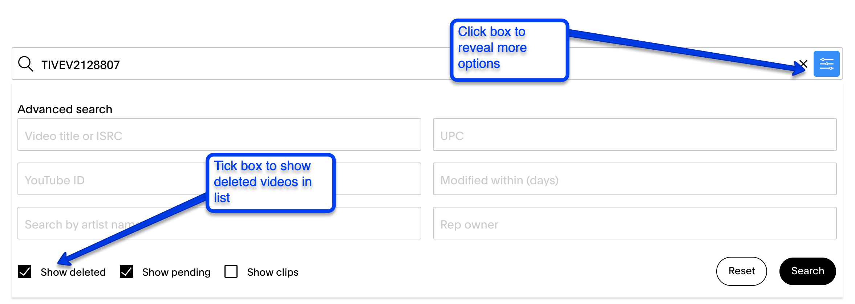855x304 pixels.
Task: Untick the Show deleted checkbox
Action: 25,271
